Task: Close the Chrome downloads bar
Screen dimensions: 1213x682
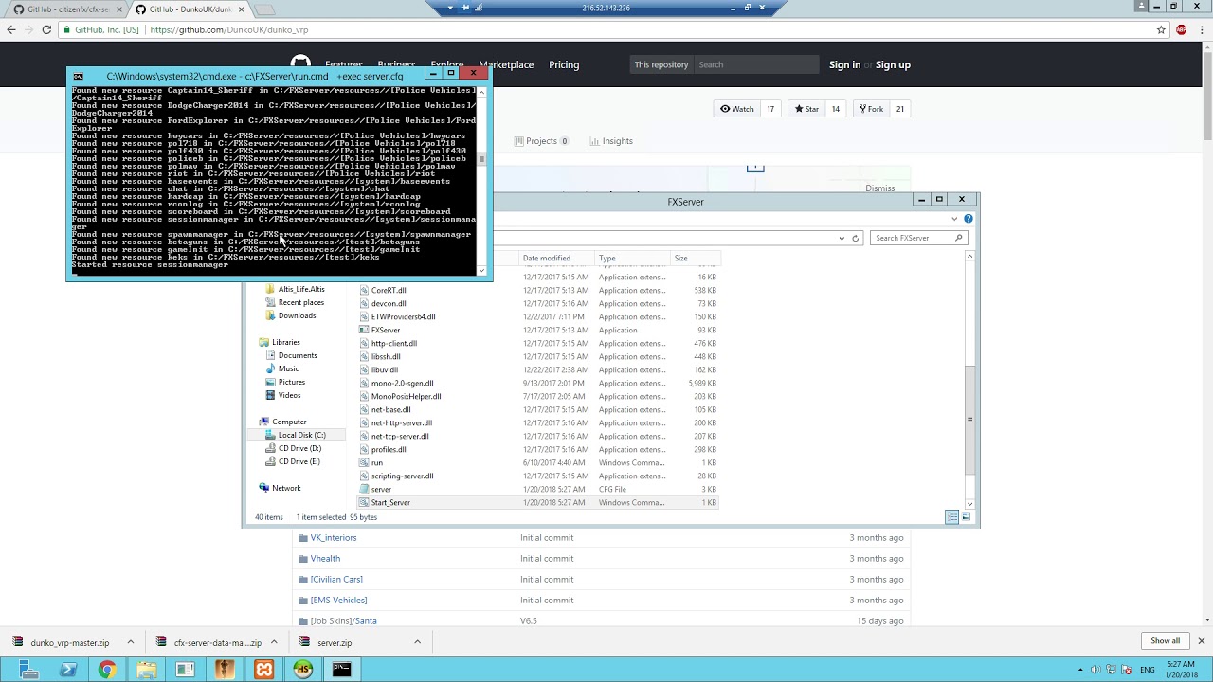Action: pos(1201,641)
